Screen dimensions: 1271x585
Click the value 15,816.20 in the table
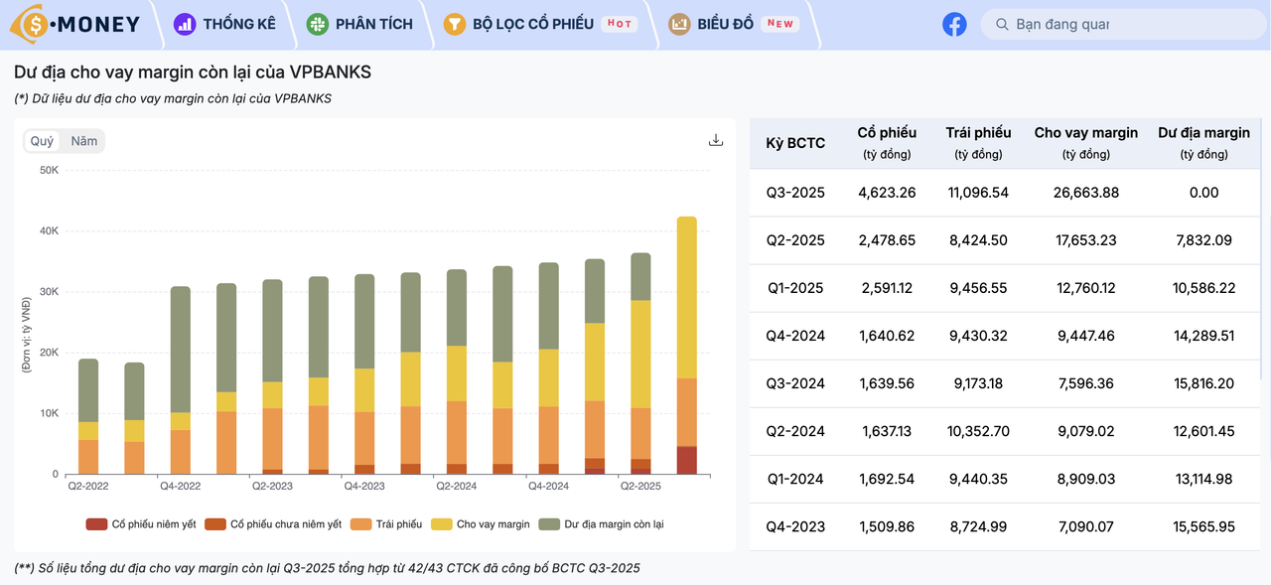pyautogui.click(x=1203, y=383)
